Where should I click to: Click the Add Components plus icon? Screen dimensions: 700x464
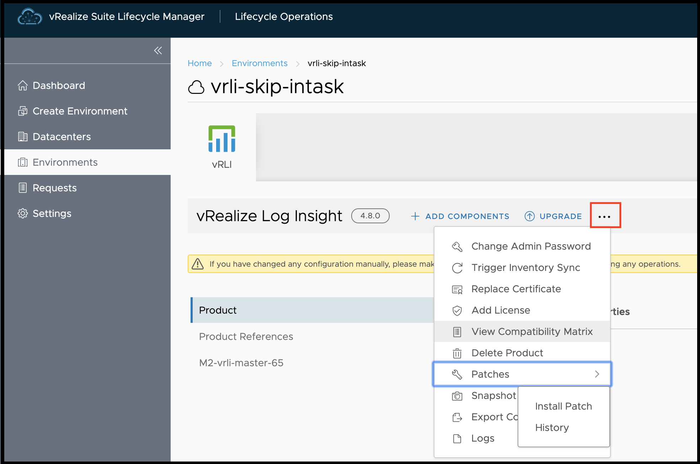point(415,216)
